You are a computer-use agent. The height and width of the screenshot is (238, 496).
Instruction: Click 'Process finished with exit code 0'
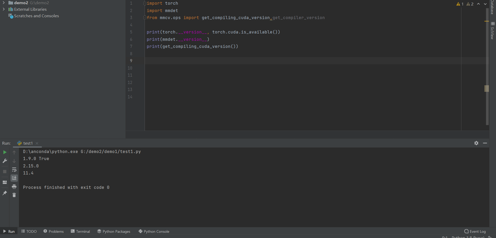(x=66, y=187)
